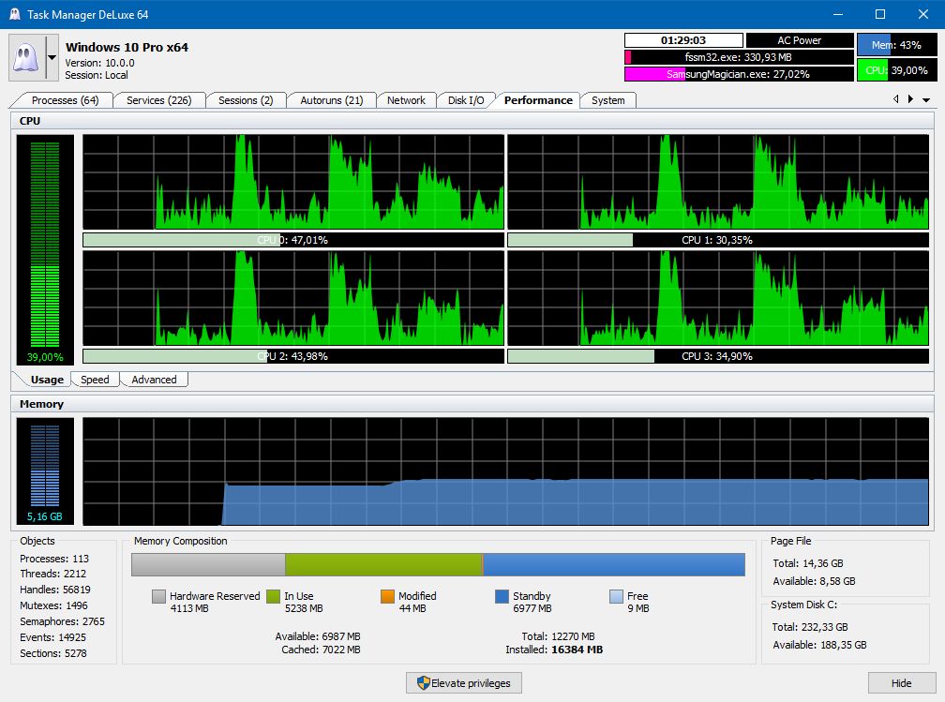This screenshot has height=702, width=945.
Task: Click the CPU 2 history graph
Action: [292, 298]
